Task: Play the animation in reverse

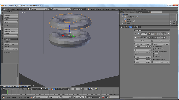Action: (79, 97)
